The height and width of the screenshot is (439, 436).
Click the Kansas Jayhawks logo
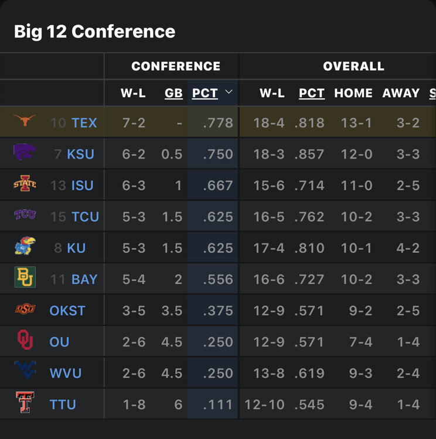pyautogui.click(x=25, y=247)
